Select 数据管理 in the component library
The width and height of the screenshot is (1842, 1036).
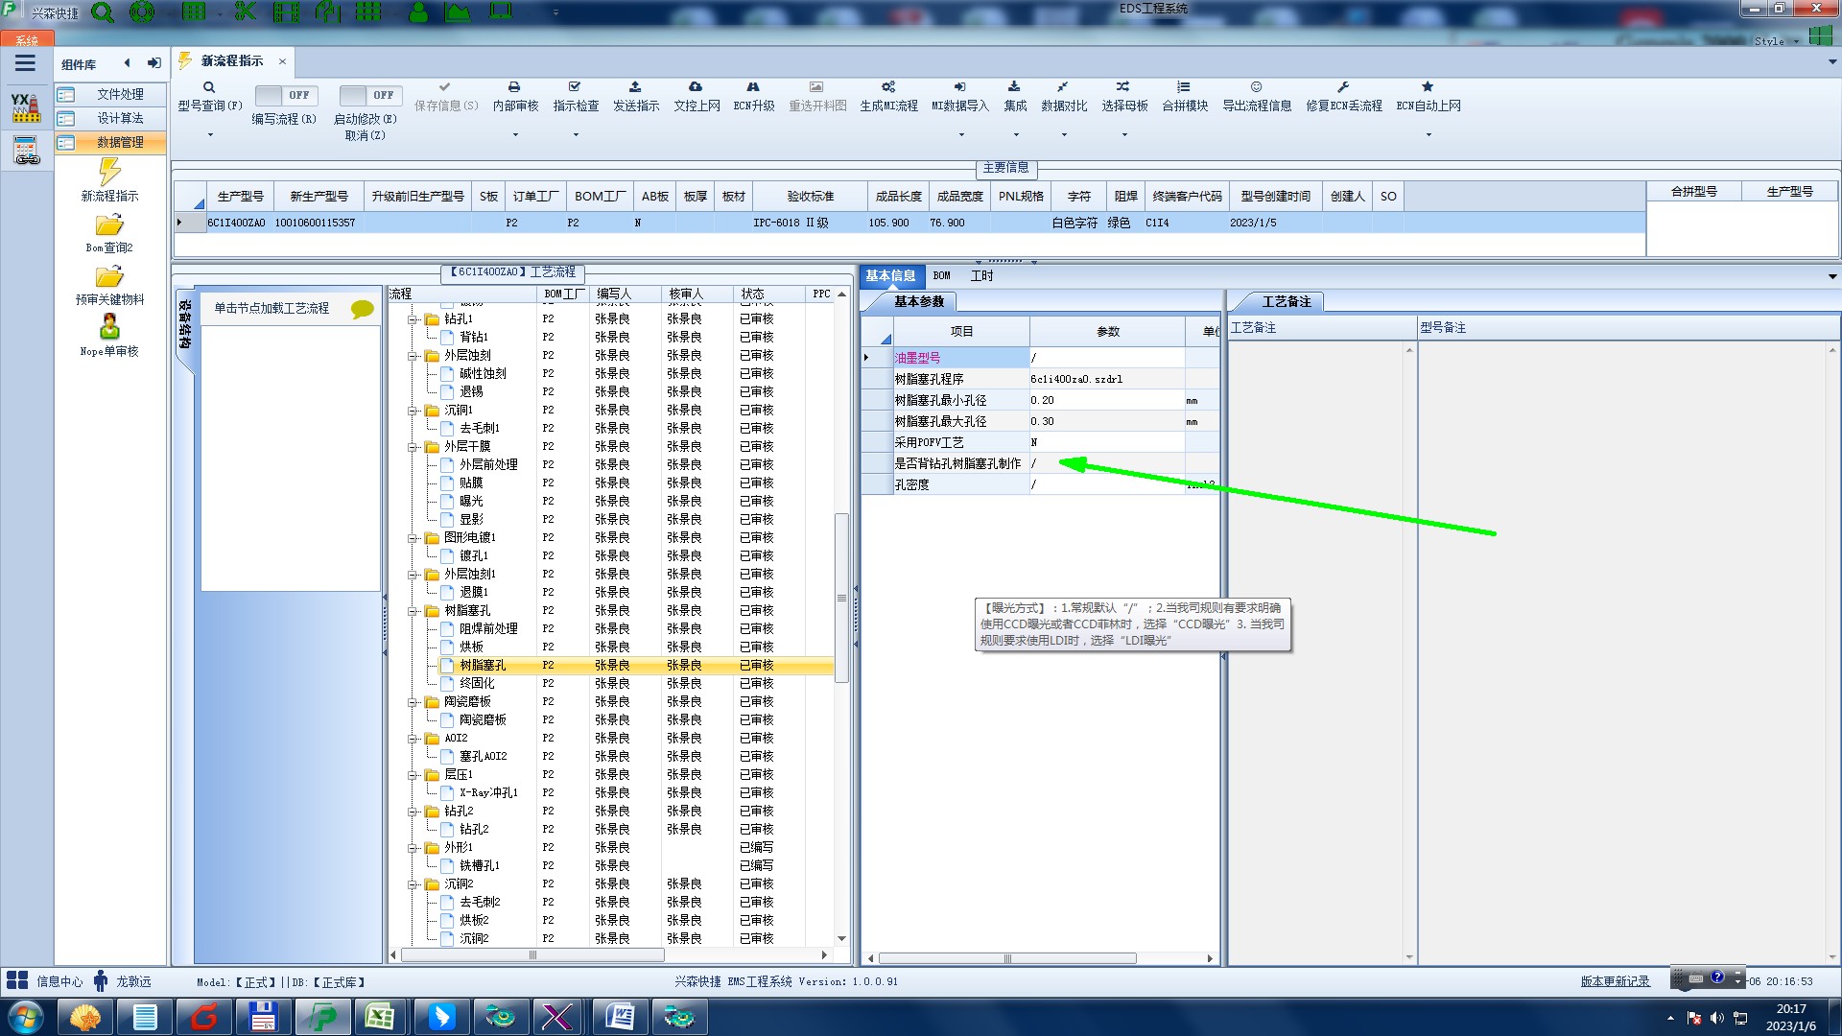[x=119, y=142]
